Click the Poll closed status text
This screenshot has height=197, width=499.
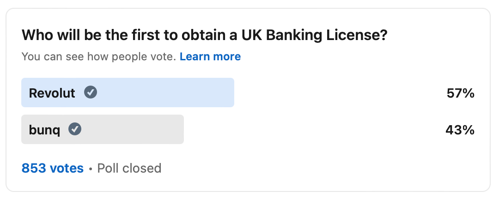pyautogui.click(x=129, y=168)
